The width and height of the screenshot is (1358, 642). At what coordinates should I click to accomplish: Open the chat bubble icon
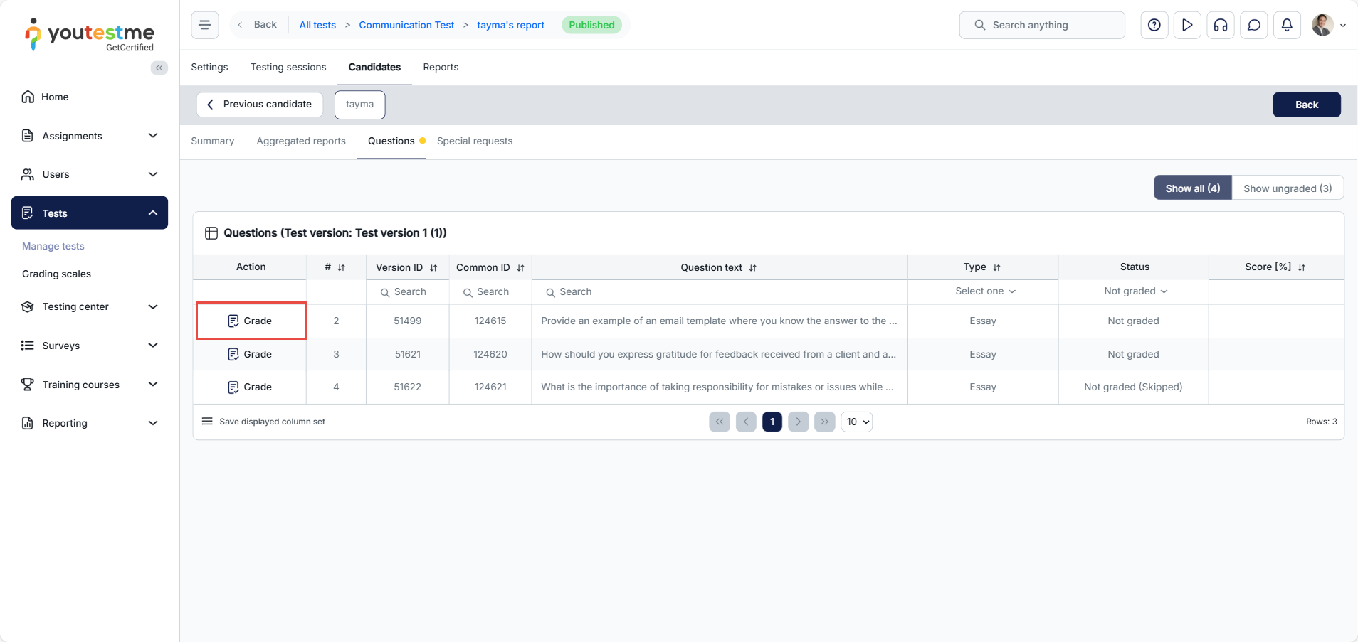(x=1253, y=25)
